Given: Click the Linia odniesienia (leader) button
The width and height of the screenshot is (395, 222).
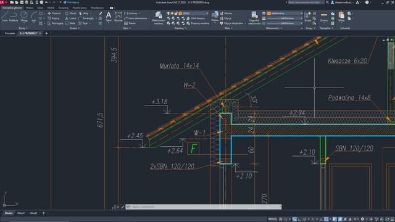Looking at the screenshot, I should (x=136, y=18).
